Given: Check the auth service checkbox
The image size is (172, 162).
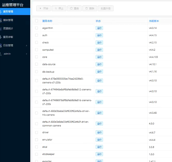Looking at the screenshot, I should 36,35.
